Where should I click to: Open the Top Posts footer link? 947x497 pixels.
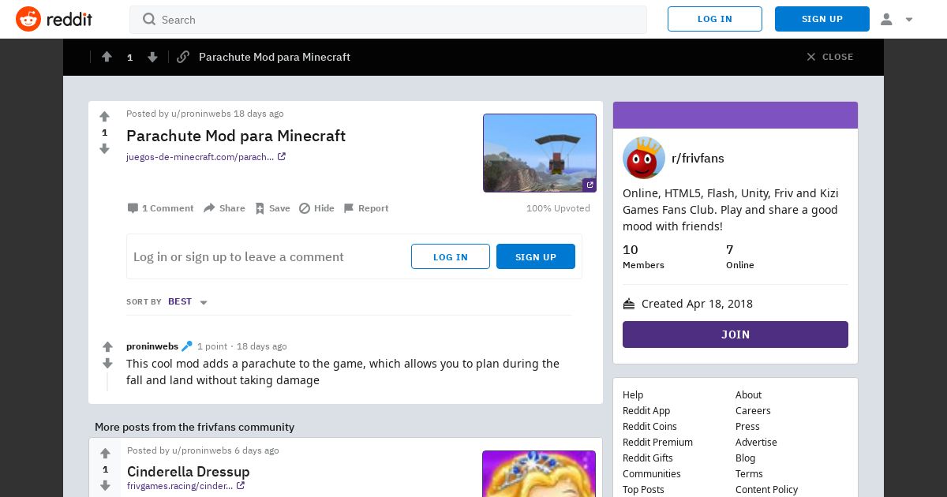click(x=643, y=489)
